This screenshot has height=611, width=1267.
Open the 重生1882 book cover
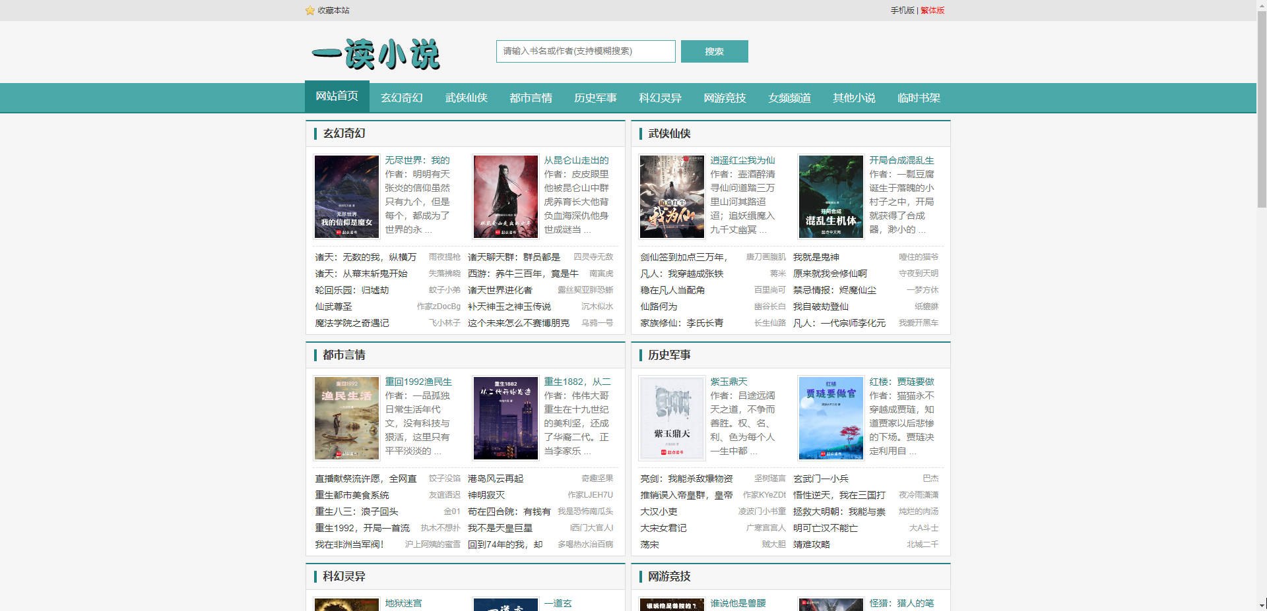pyautogui.click(x=505, y=418)
